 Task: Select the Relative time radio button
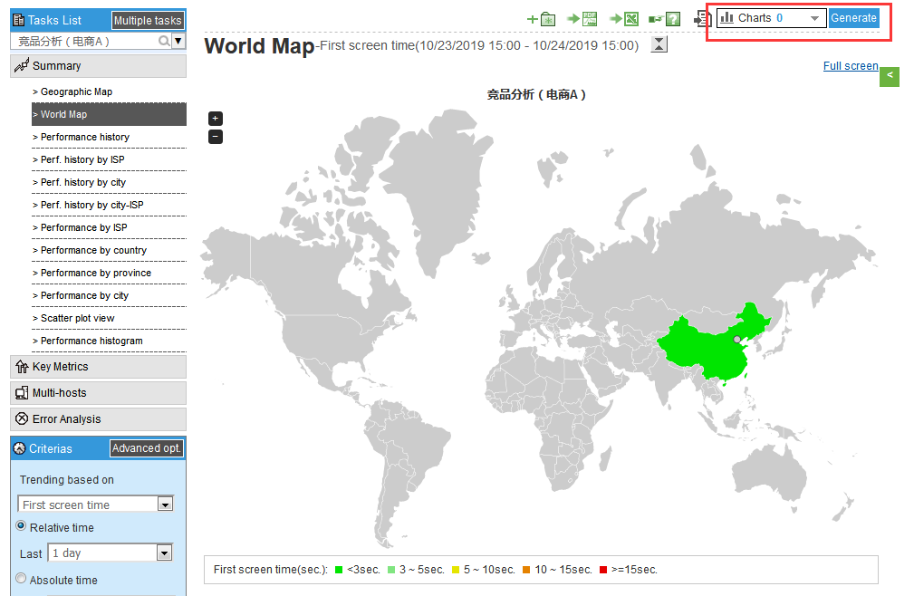point(21,526)
